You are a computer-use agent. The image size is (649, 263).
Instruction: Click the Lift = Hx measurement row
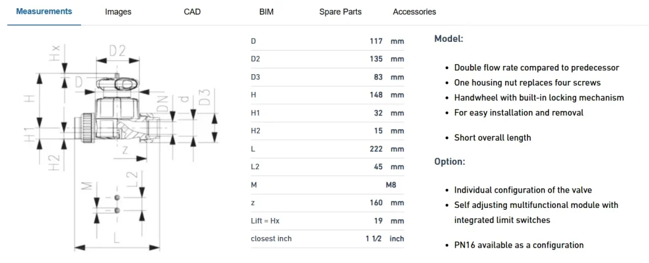(x=328, y=221)
